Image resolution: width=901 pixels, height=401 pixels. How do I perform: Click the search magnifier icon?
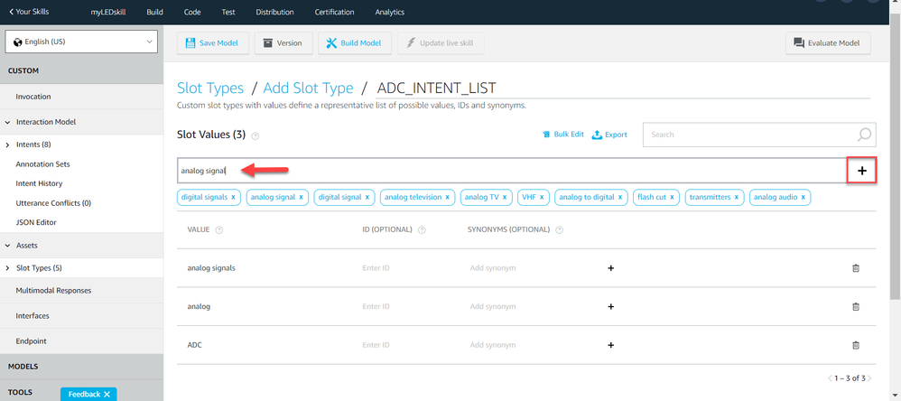point(864,135)
